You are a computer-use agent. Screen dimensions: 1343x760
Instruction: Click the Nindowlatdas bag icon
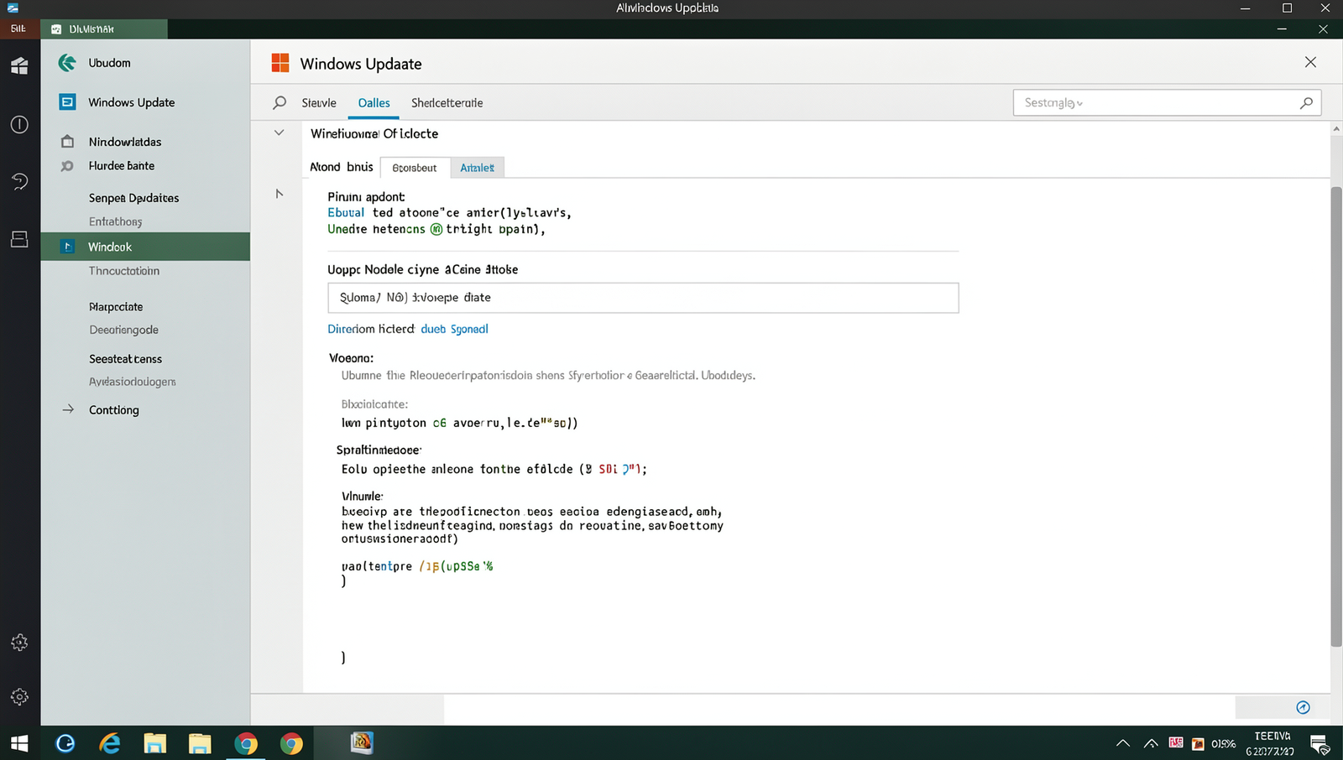click(67, 142)
